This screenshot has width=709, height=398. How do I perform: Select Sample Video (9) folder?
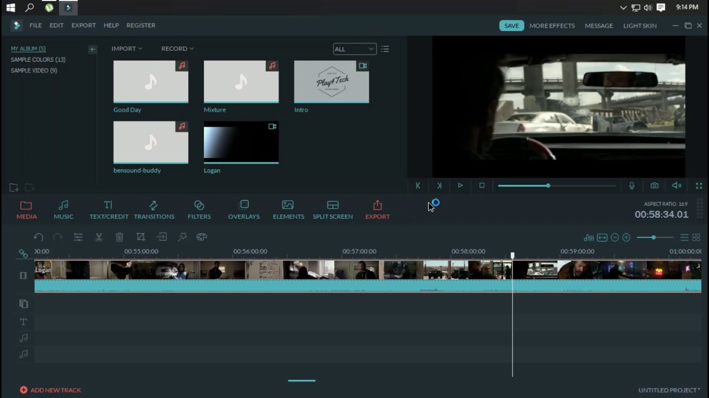[x=34, y=71]
